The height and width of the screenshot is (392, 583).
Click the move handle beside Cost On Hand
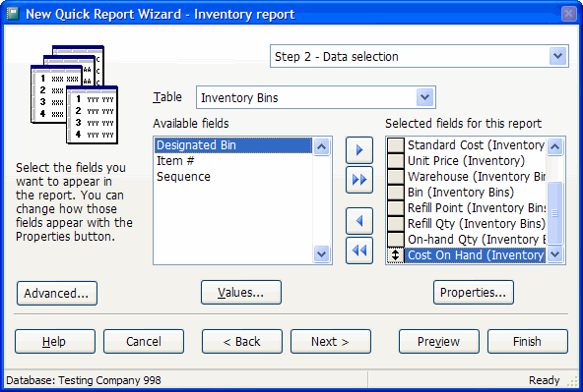395,255
